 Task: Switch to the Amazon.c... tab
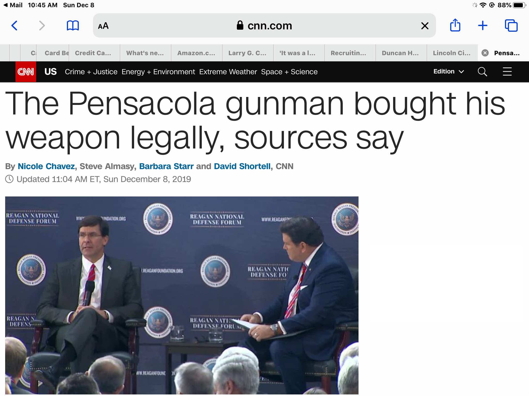(196, 53)
